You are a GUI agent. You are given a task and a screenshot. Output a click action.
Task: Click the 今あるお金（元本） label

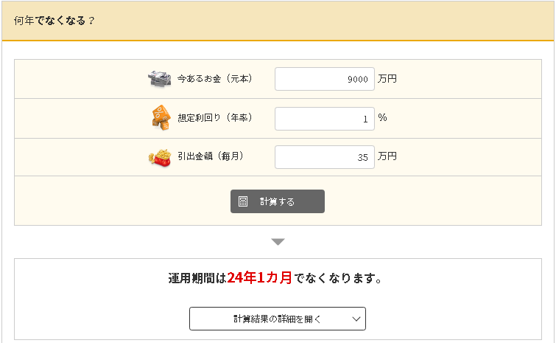point(215,79)
